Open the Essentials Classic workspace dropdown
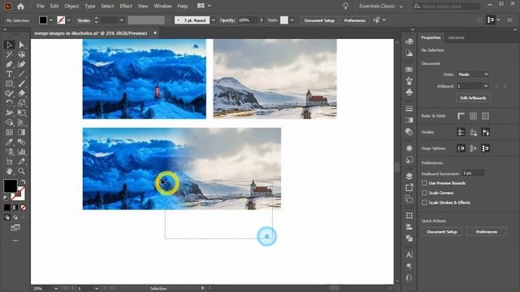 (x=381, y=6)
